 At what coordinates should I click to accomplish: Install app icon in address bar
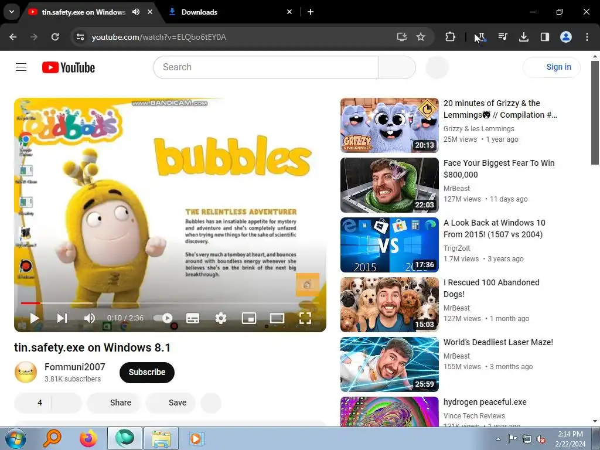coord(401,37)
